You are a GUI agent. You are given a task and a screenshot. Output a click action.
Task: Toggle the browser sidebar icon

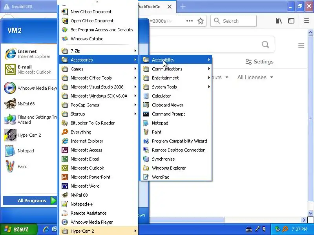click(291, 21)
